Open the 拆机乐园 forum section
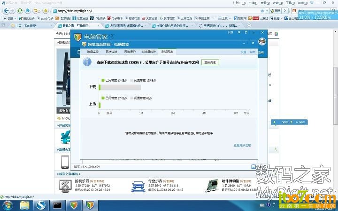Screen dimensions: 338x211 82,181
